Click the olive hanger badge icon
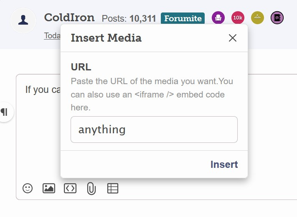297x217 pixels. coord(257,18)
